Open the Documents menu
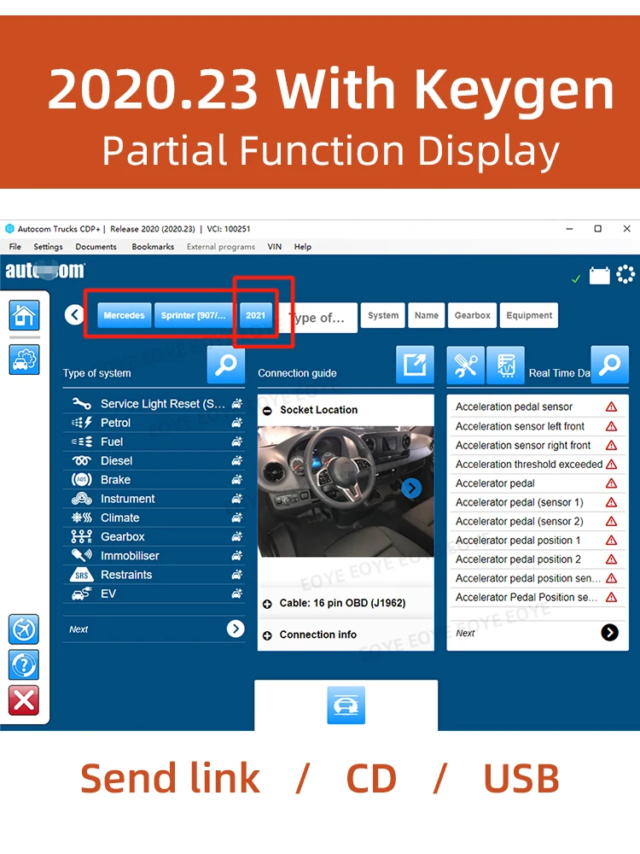 96,247
